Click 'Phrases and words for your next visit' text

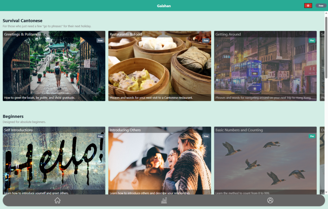151,97
